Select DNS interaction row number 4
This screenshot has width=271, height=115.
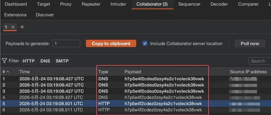click(x=136, y=98)
